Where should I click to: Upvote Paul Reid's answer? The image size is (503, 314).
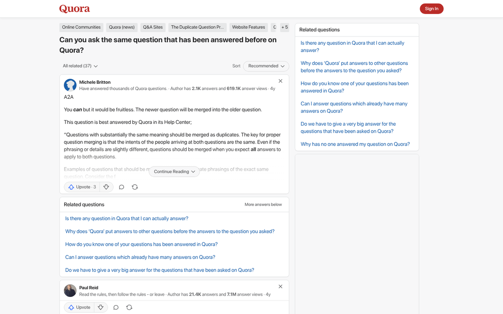79,307
